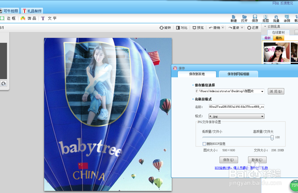This screenshot has width=298, height=193.
Task: Click the 还原 restore button
Action: tap(253, 28)
